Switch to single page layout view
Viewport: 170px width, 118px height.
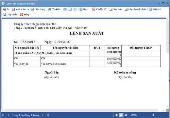click(116, 115)
